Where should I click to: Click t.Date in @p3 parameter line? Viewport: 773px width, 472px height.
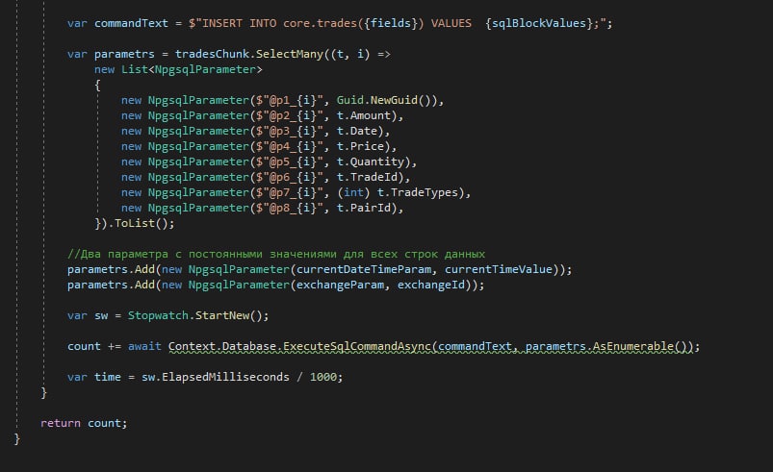tap(360, 131)
